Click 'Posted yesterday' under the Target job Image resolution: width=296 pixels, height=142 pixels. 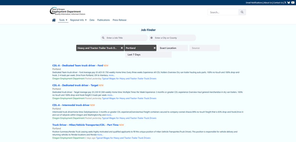(93, 98)
